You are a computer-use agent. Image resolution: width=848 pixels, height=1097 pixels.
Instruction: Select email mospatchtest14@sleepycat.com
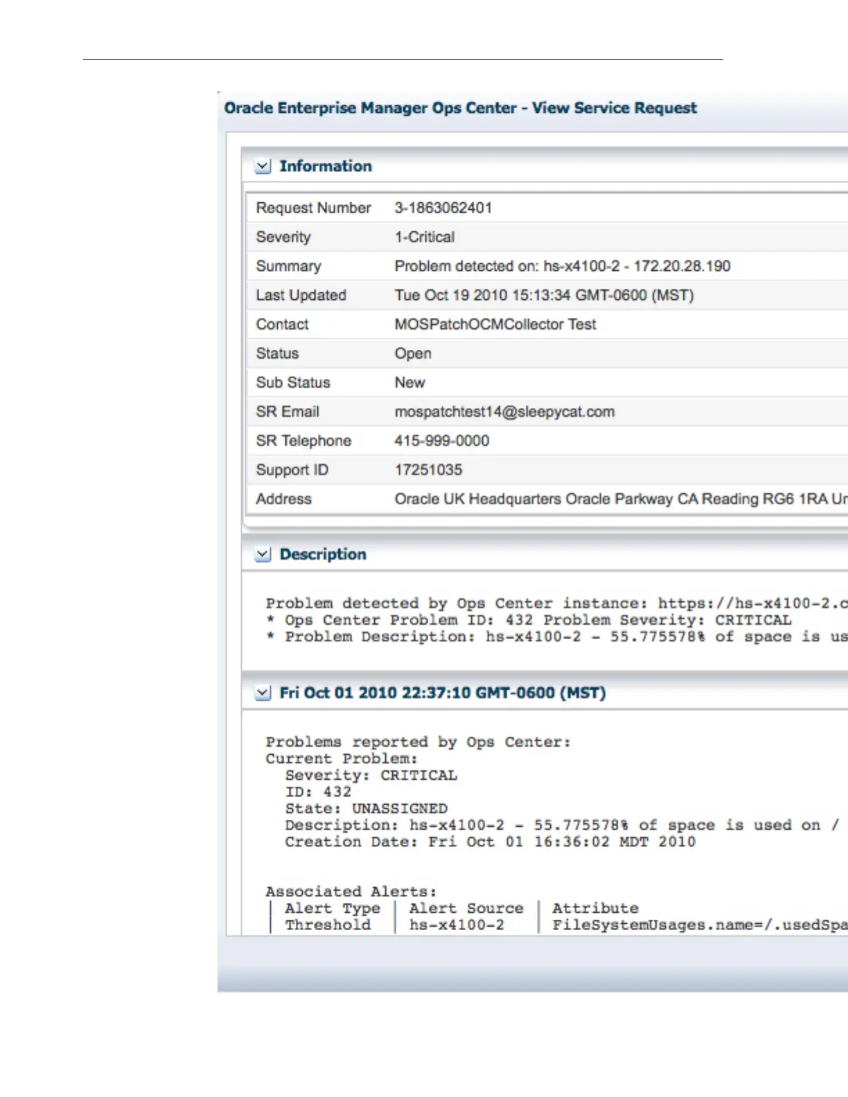[x=504, y=411]
